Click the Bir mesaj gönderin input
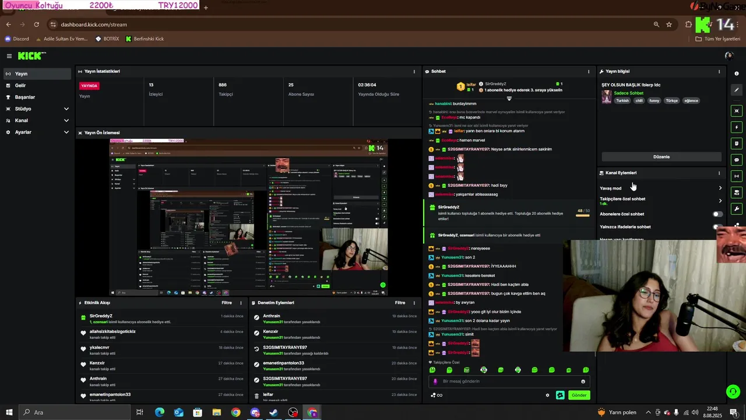 (x=510, y=381)
